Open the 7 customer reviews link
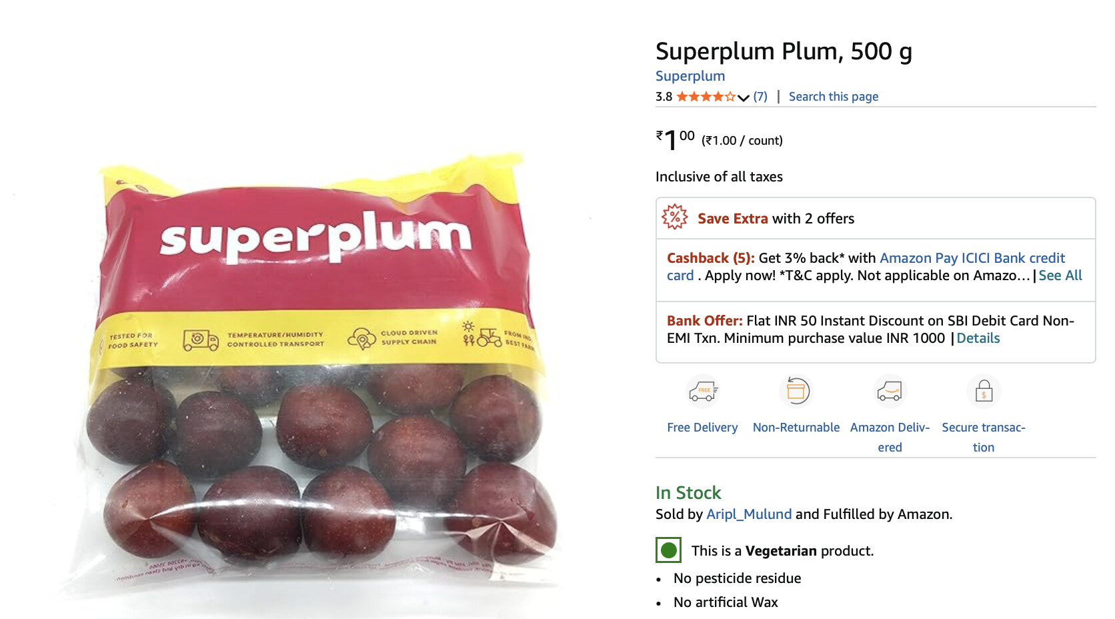Screen dimensions: 1115x619 [760, 97]
